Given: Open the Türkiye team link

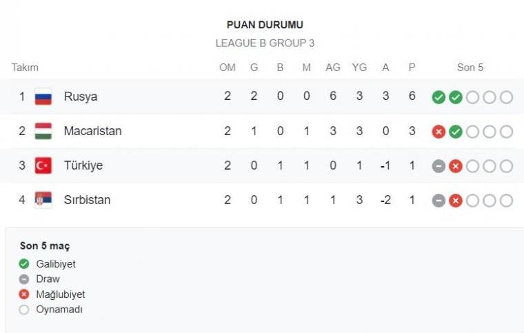Looking at the screenshot, I should click(x=83, y=165).
